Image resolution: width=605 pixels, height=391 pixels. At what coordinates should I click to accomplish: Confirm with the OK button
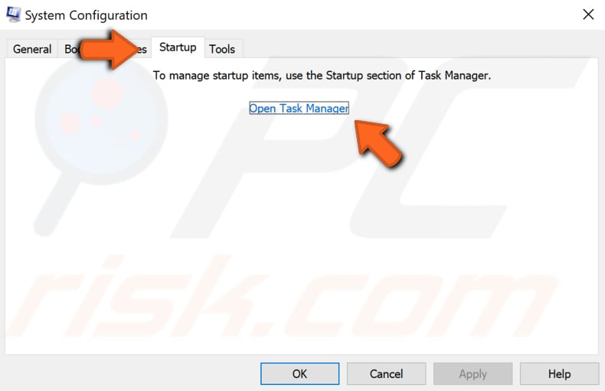click(299, 373)
